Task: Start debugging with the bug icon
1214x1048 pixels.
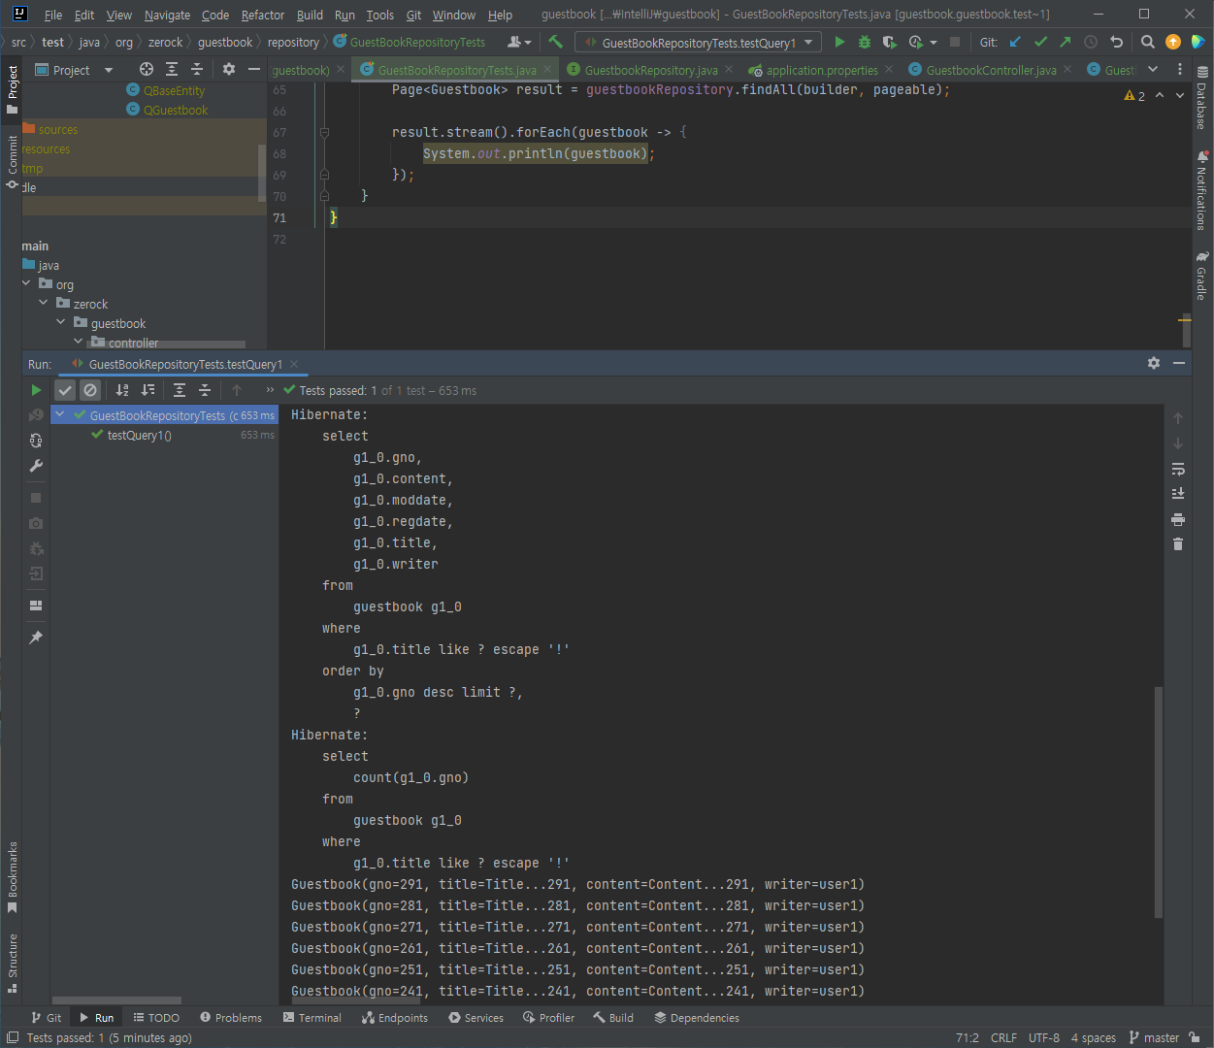Action: [x=865, y=42]
